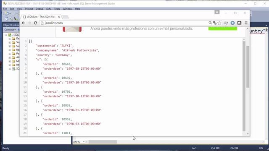Collapse the SQL server root node

click(5, 35)
